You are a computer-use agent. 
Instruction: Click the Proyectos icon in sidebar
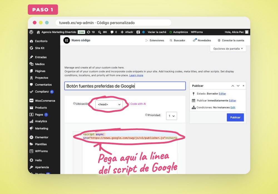pos(31,78)
